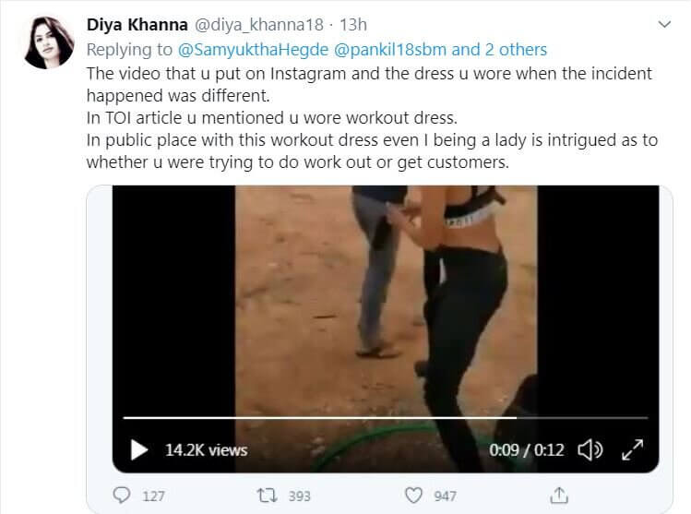Play the video with play button

point(138,450)
